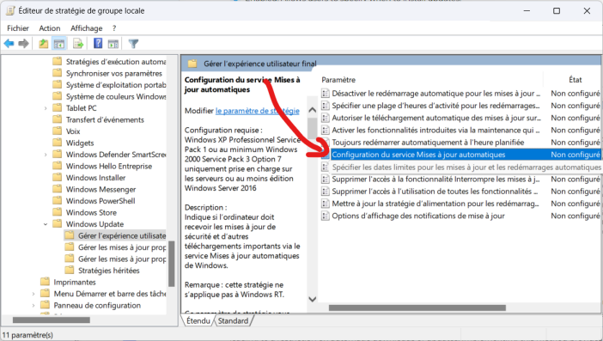Select Autoriser le téléchargement automatique des mises à jour
603x341 pixels.
436,118
